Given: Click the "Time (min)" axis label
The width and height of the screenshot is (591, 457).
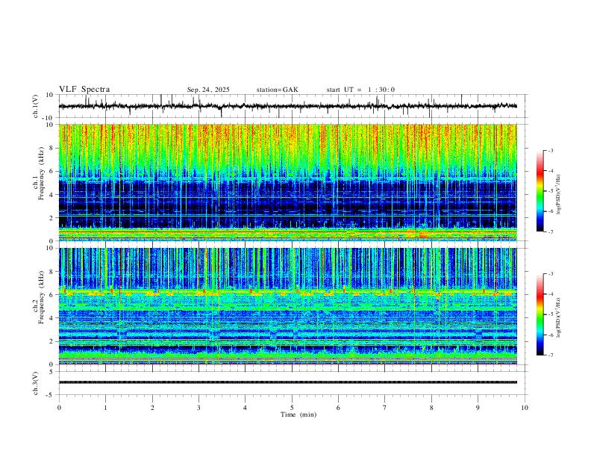Looking at the screenshot, I should click(298, 414).
